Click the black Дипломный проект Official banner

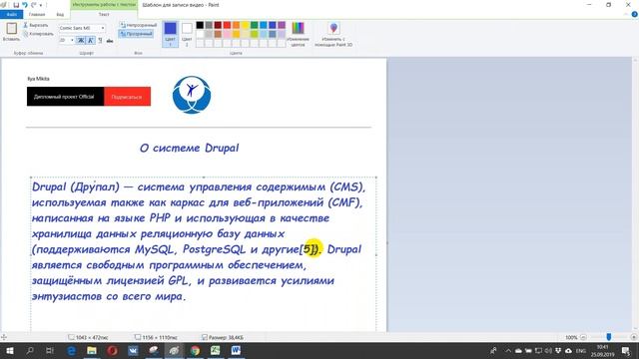65,97
